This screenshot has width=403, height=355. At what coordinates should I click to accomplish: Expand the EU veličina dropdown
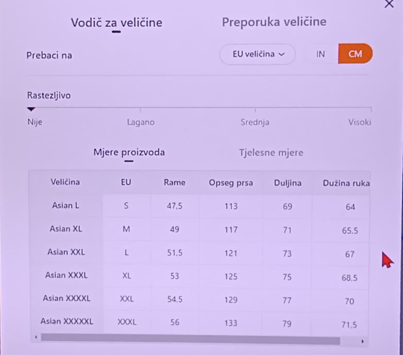258,54
